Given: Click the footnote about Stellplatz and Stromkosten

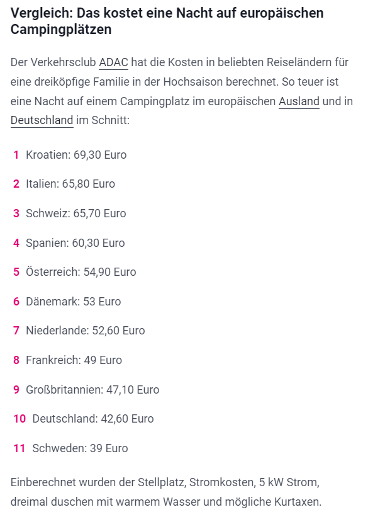Looking at the screenshot, I should pos(166,492).
